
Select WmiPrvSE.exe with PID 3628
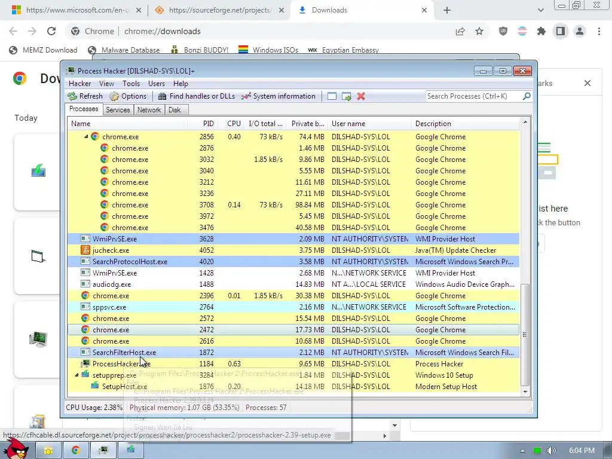tap(293, 239)
